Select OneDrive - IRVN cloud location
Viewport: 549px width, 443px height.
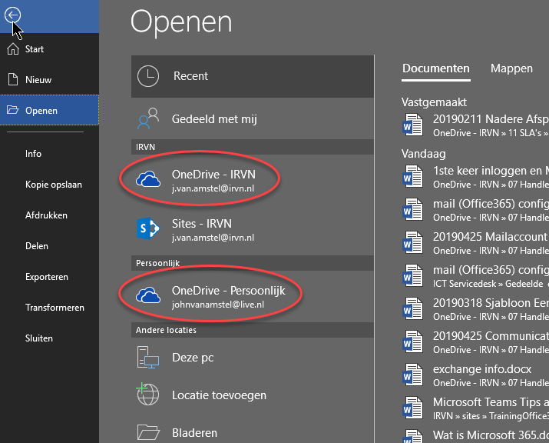[213, 179]
